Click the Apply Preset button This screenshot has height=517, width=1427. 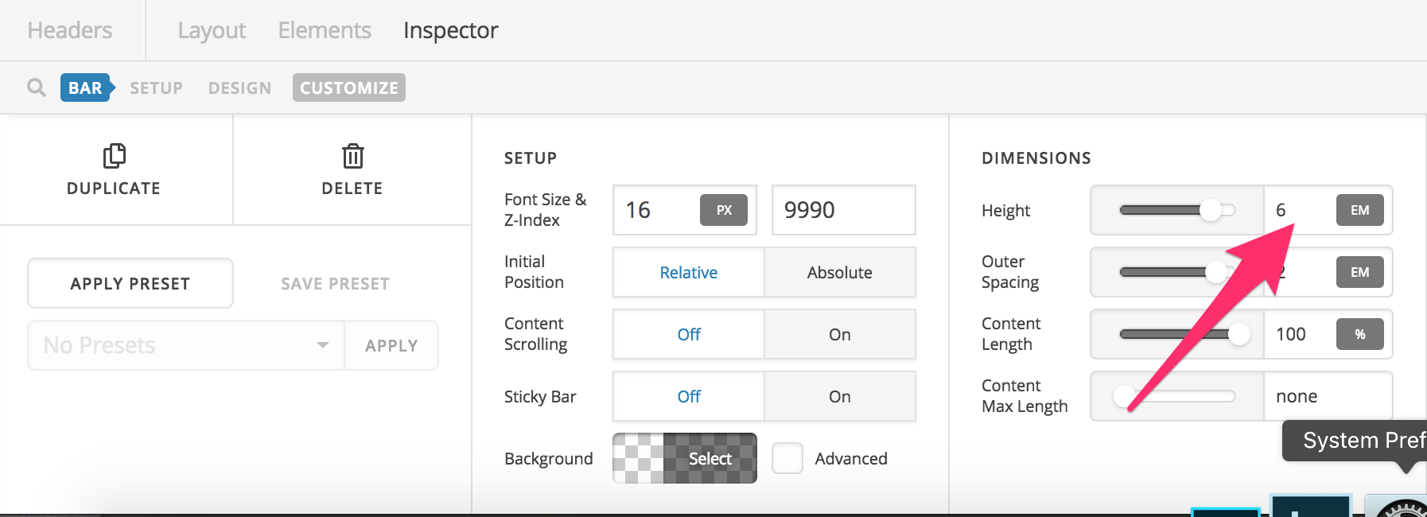pos(130,283)
